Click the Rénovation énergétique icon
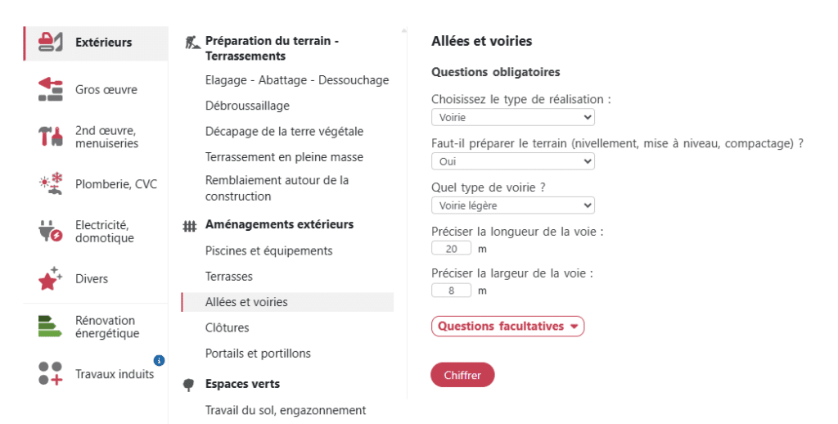 [51, 327]
